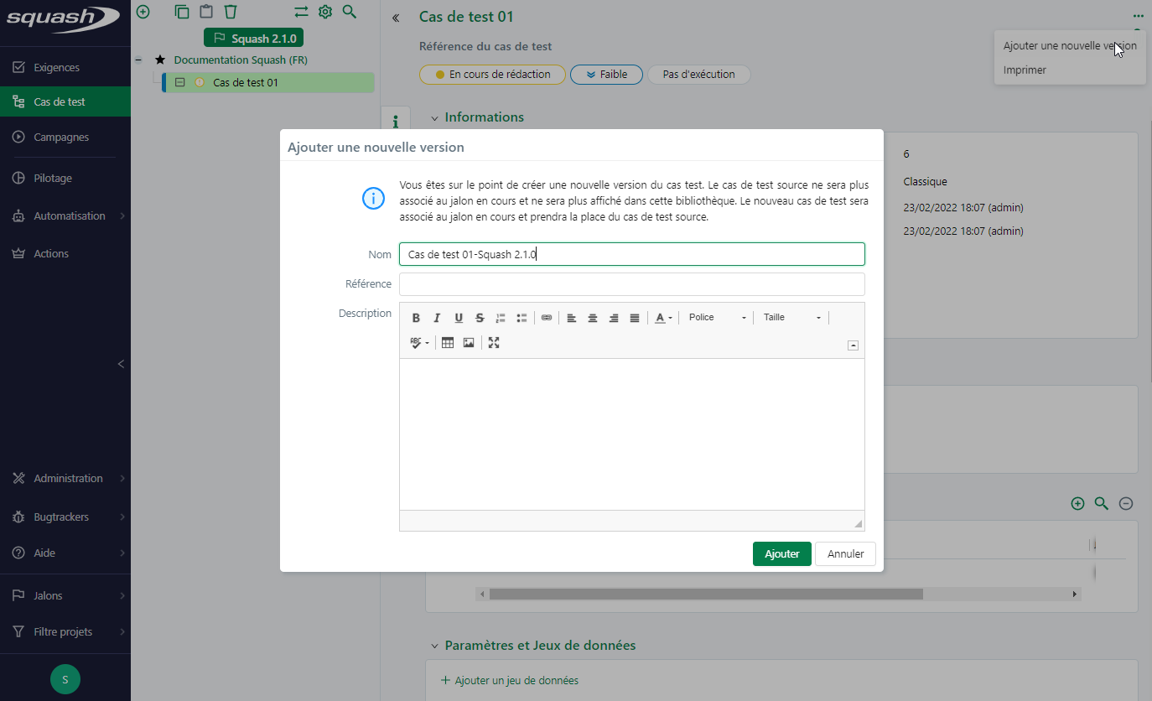Image resolution: width=1152 pixels, height=701 pixels.
Task: Click the Référence input field
Action: pyautogui.click(x=632, y=284)
